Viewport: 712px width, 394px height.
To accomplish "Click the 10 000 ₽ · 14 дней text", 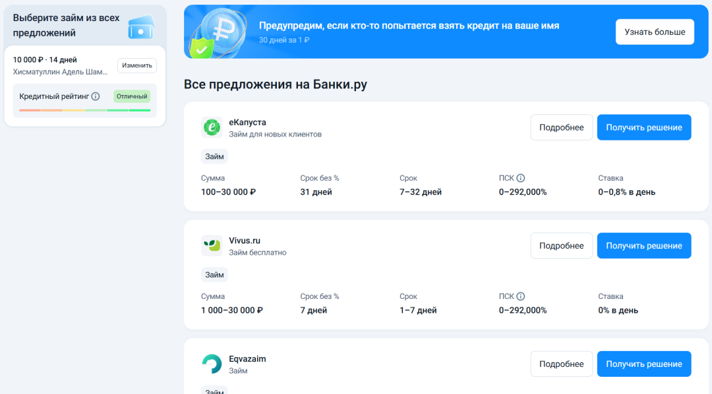I will (45, 59).
